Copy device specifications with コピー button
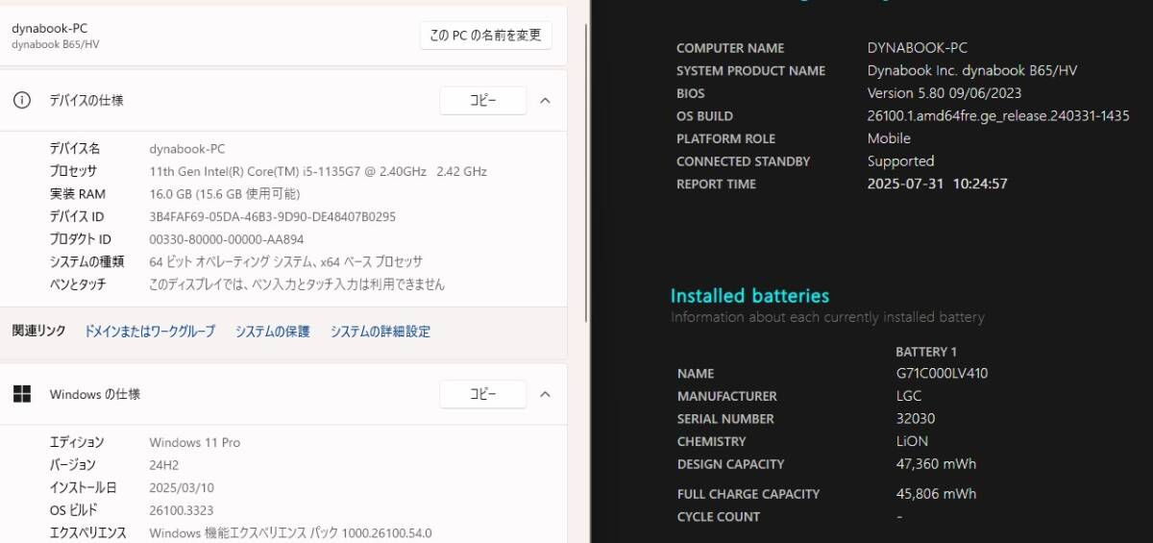1153x543 pixels. tap(482, 100)
